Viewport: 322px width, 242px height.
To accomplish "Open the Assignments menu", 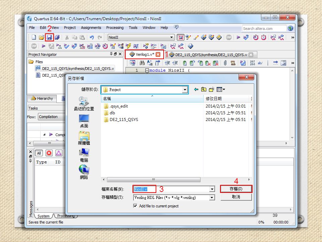I will [x=91, y=28].
